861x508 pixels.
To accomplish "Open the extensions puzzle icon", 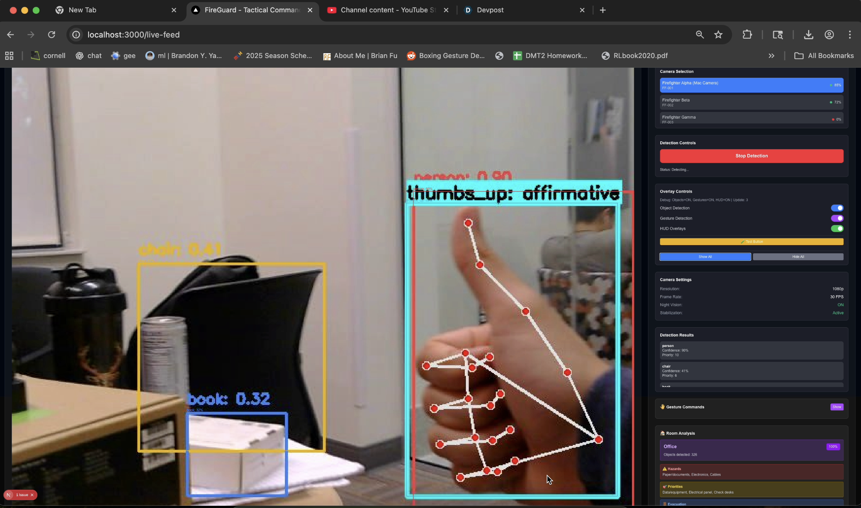I will click(x=747, y=35).
